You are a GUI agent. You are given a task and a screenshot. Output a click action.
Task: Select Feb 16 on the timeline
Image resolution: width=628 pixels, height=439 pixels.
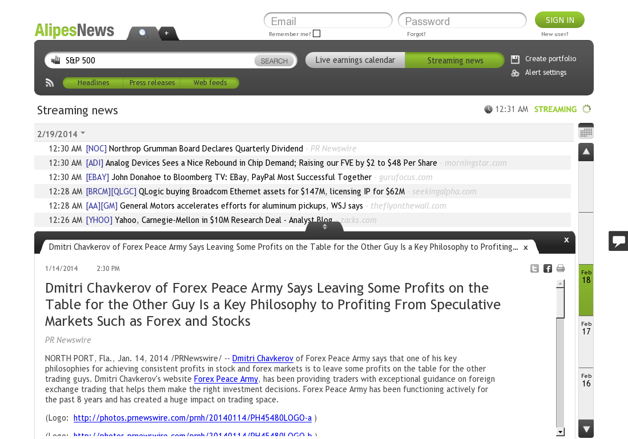click(x=586, y=394)
